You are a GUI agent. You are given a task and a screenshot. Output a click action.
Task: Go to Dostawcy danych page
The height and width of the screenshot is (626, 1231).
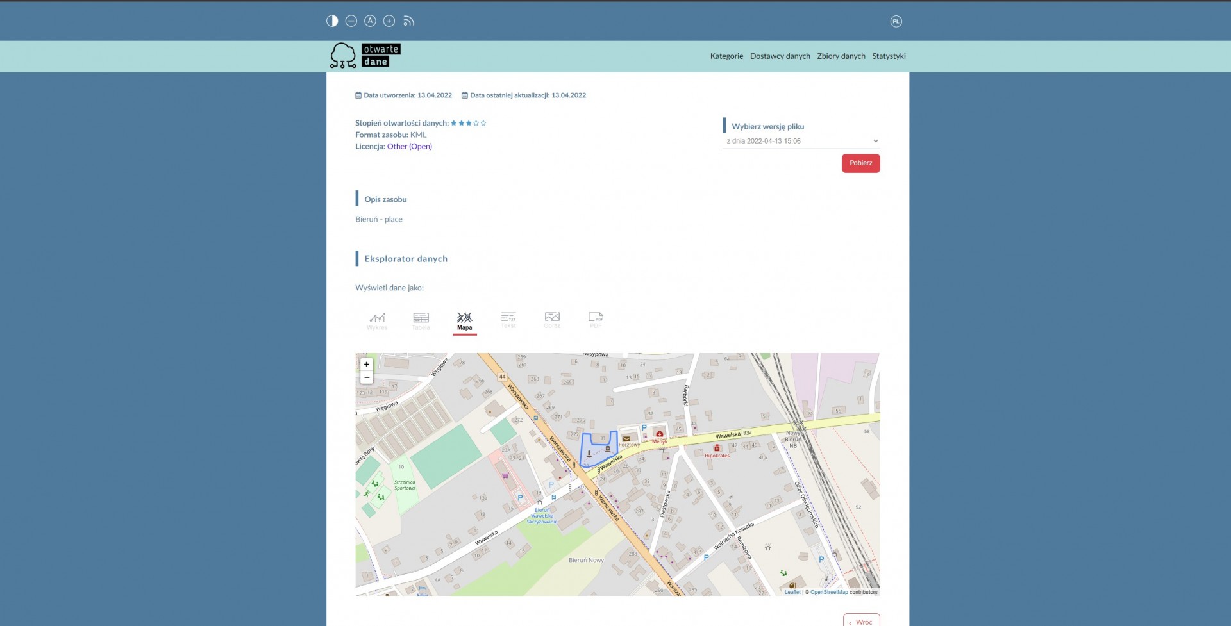pyautogui.click(x=780, y=56)
